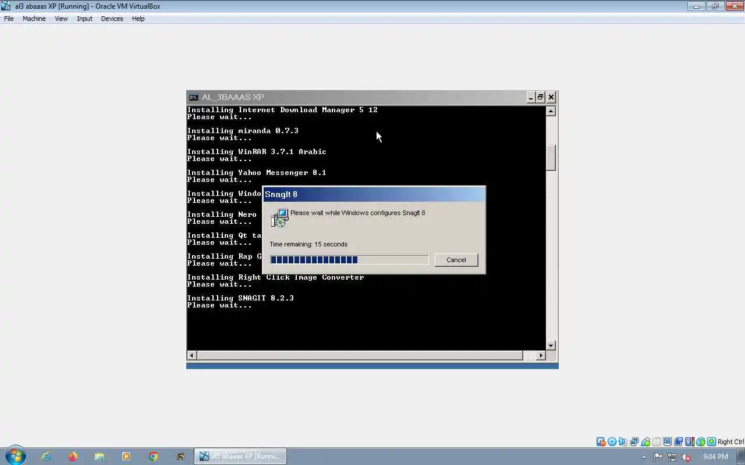The image size is (745, 465).
Task: Click the 'Installing Yahoo Messenger 8.1' line
Action: click(x=257, y=173)
